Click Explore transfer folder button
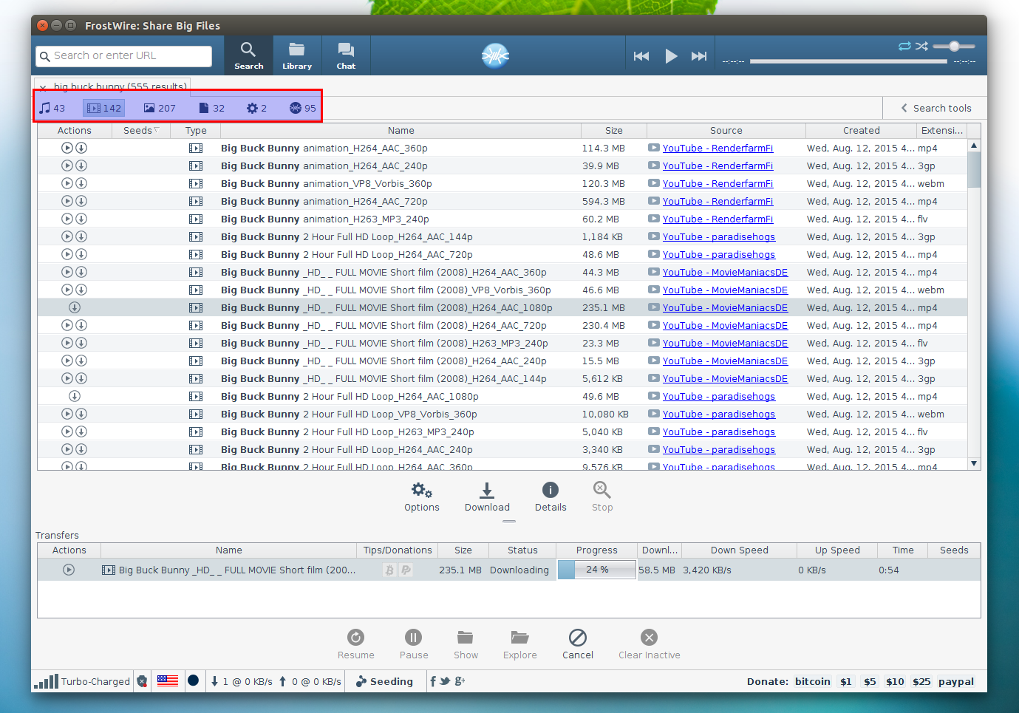Screen dimensions: 1019x713 tap(520, 644)
